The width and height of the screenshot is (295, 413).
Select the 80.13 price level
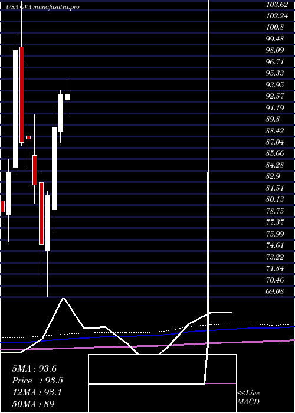276,199
